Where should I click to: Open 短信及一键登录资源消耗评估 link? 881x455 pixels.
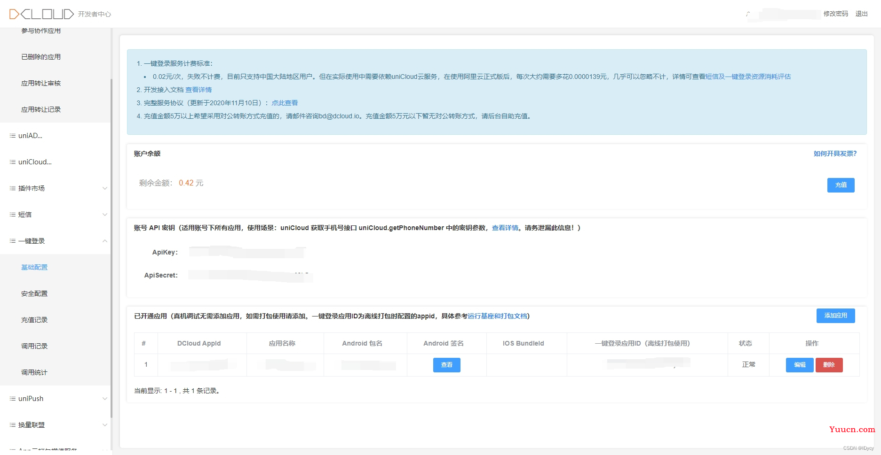click(x=748, y=77)
